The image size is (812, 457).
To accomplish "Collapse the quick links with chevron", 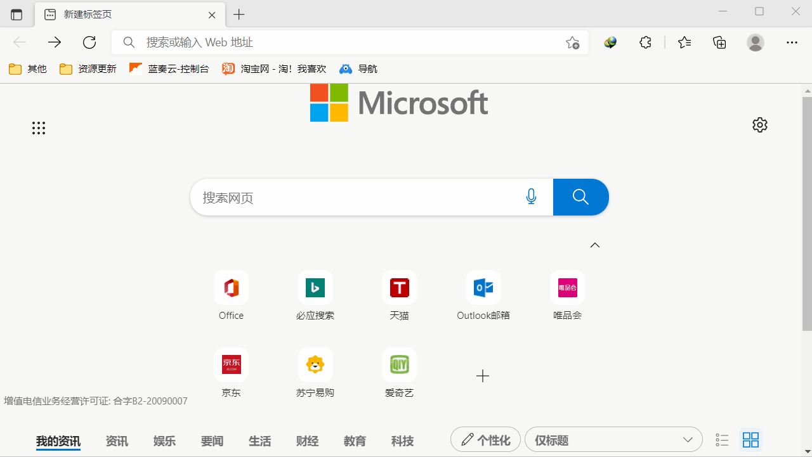I will pos(595,245).
